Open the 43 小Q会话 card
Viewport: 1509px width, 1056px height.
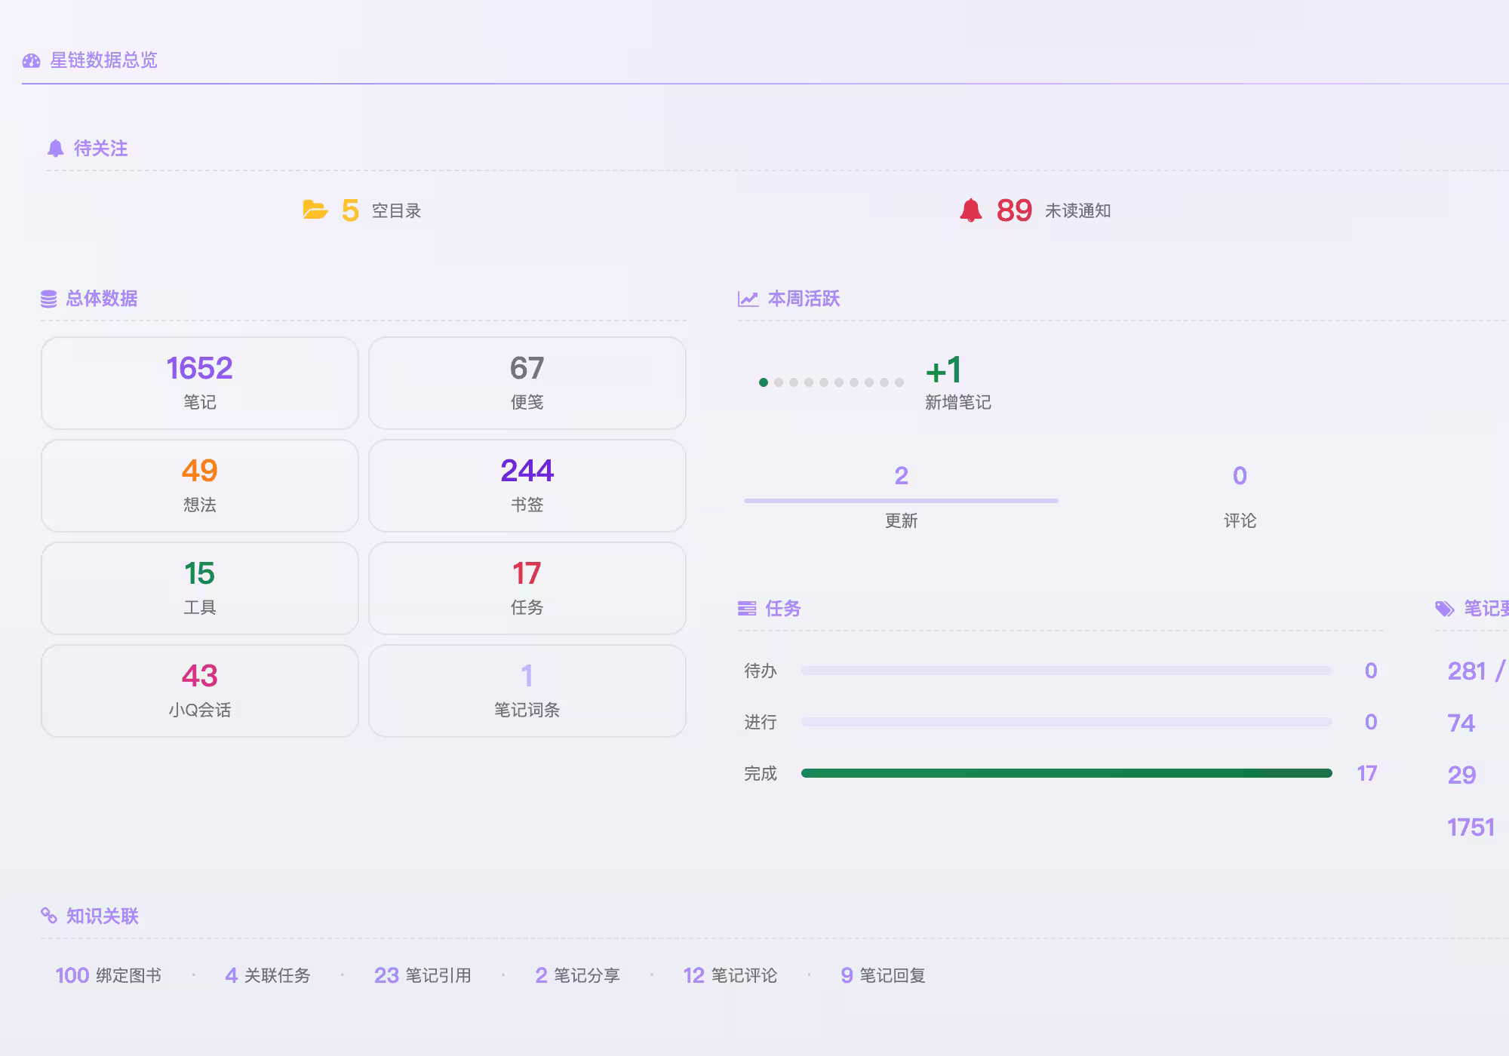pyautogui.click(x=200, y=691)
